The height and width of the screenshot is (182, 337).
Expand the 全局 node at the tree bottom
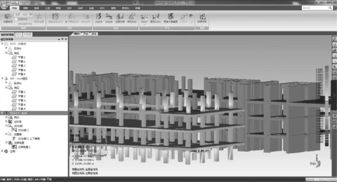tap(2, 151)
